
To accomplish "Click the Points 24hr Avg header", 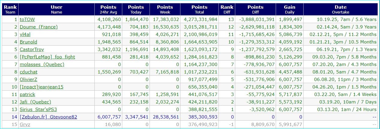I will pos(108,9).
